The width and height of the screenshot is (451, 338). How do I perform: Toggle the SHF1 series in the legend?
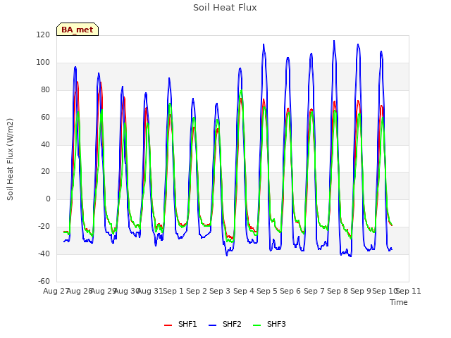[x=180, y=324]
